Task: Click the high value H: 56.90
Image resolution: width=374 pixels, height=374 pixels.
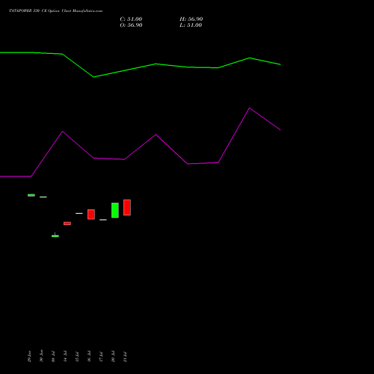Action: 191,19
